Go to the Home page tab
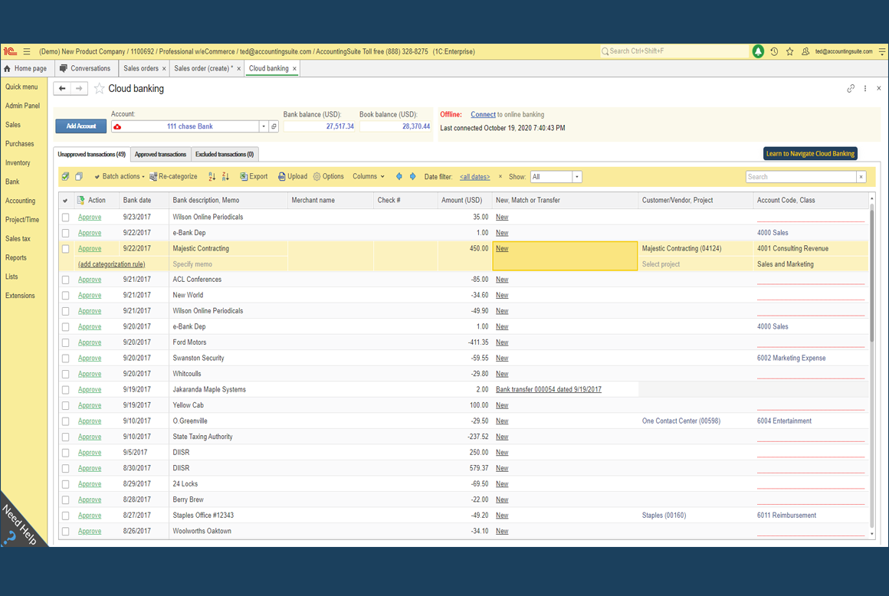 26,68
